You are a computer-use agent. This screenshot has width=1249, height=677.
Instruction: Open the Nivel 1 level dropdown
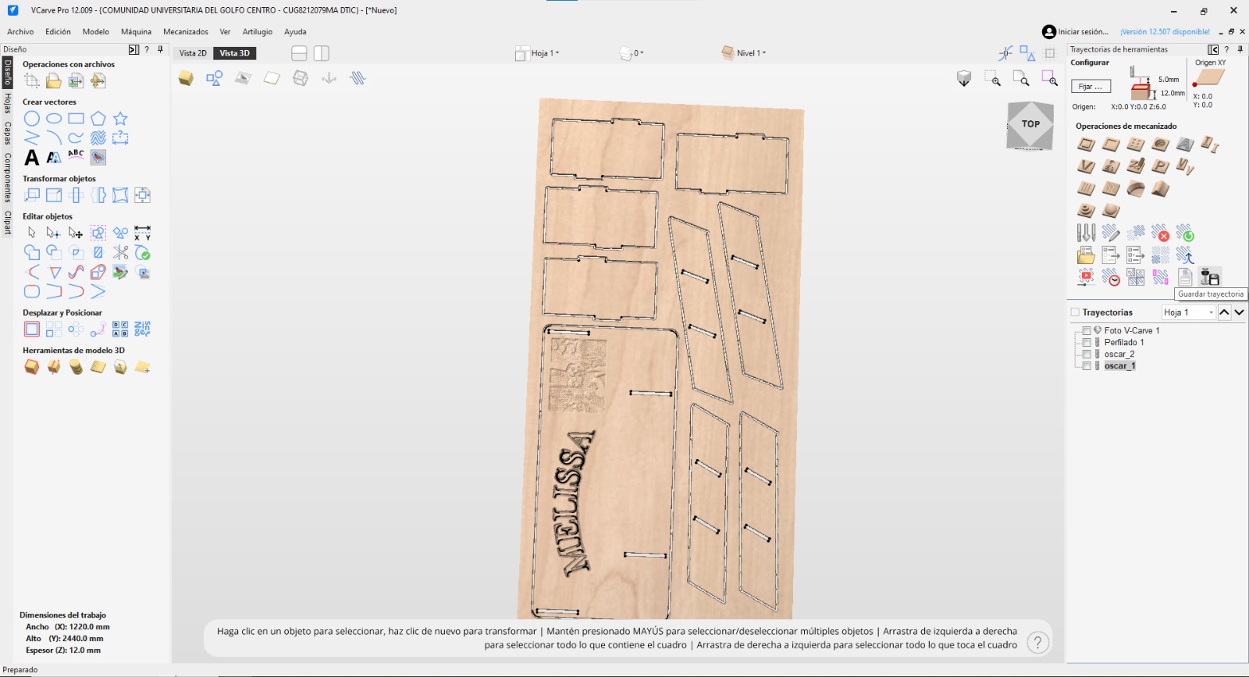click(x=744, y=53)
